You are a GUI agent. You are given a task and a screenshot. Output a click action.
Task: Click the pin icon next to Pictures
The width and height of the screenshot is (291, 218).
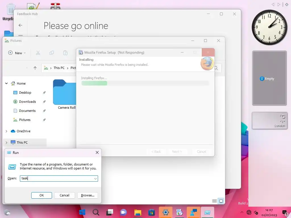click(44, 120)
